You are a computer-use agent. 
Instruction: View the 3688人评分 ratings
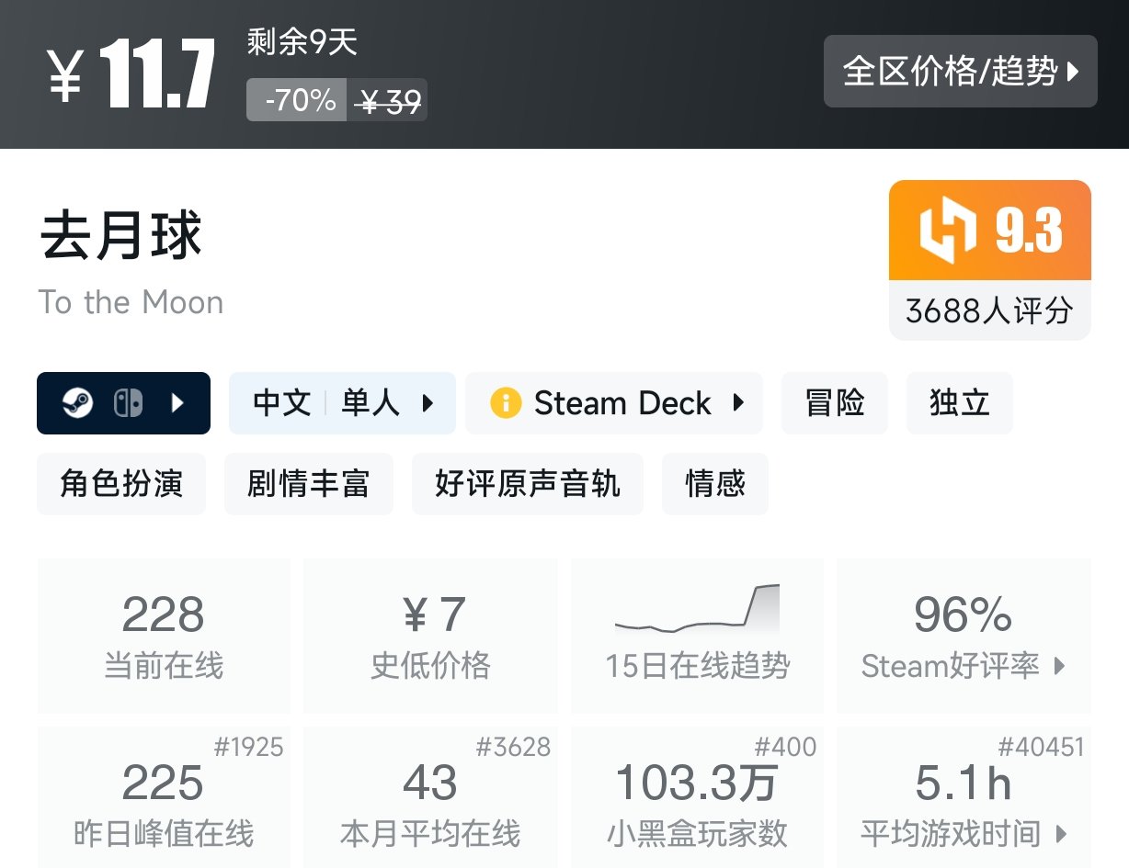[989, 311]
